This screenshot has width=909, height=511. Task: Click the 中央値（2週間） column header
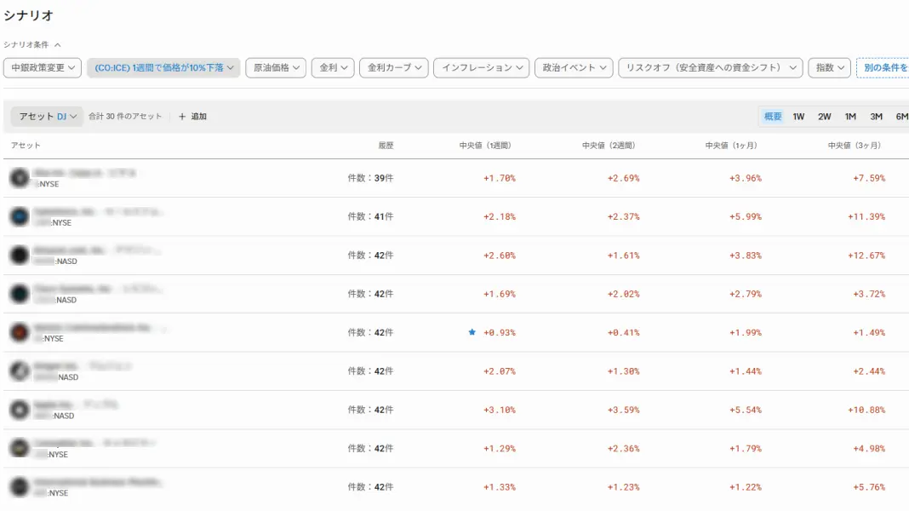pyautogui.click(x=609, y=146)
